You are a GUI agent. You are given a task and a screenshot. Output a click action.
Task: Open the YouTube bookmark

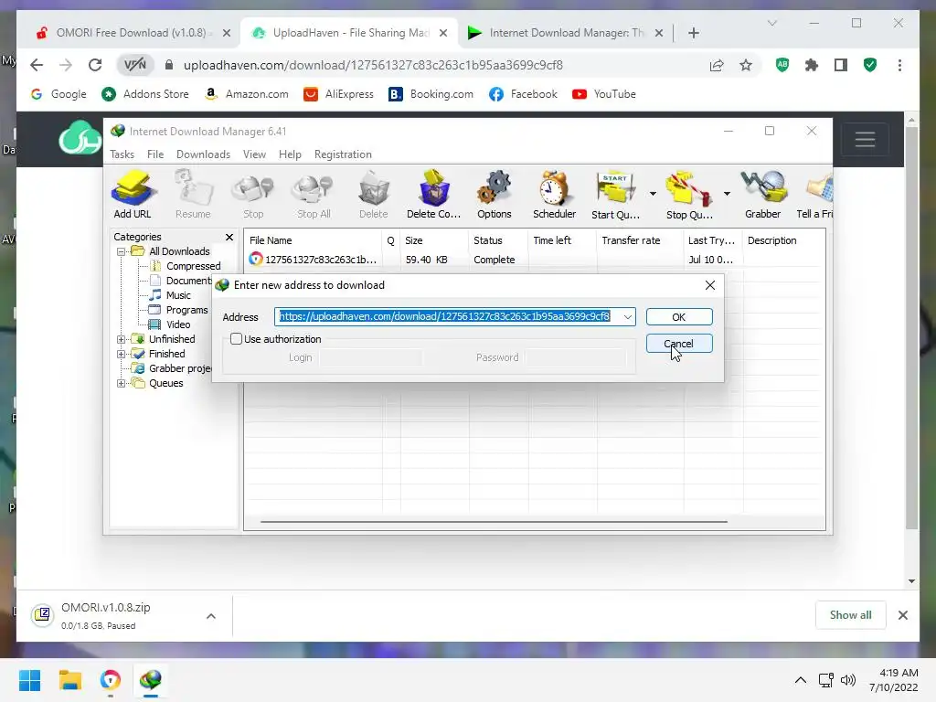[x=604, y=94]
